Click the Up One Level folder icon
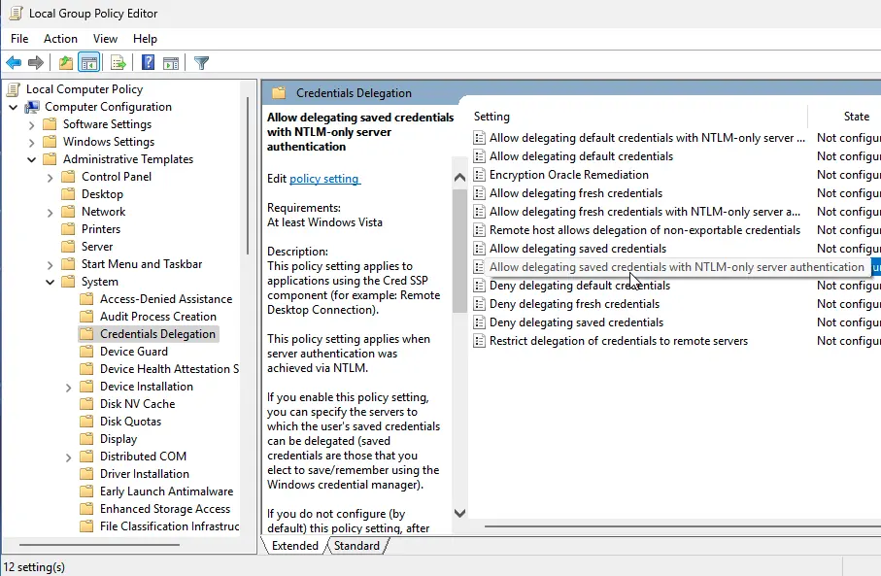The width and height of the screenshot is (881, 576). [x=65, y=63]
